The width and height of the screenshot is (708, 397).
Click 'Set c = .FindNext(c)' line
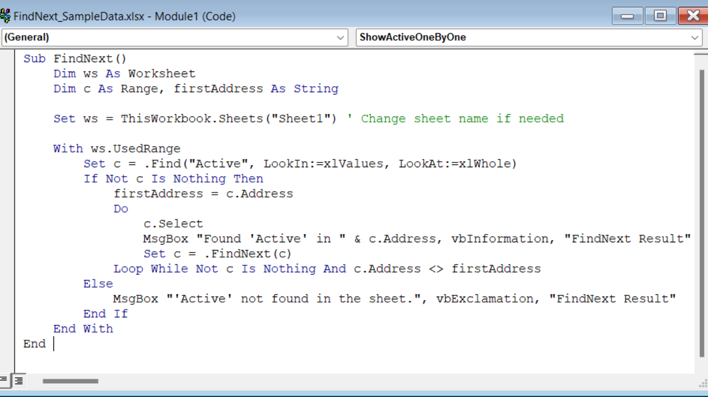coord(217,254)
